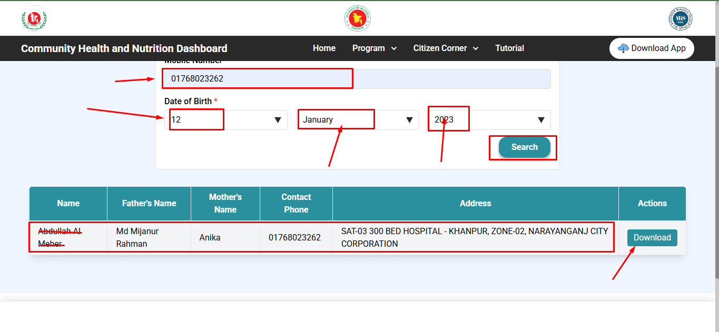The height and width of the screenshot is (332, 719).
Task: Expand the Citizen Corner menu
Action: pyautogui.click(x=446, y=48)
